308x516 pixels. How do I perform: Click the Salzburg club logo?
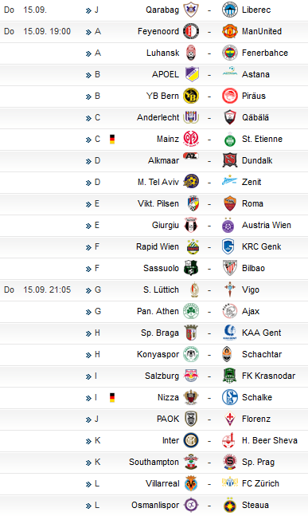point(191,376)
